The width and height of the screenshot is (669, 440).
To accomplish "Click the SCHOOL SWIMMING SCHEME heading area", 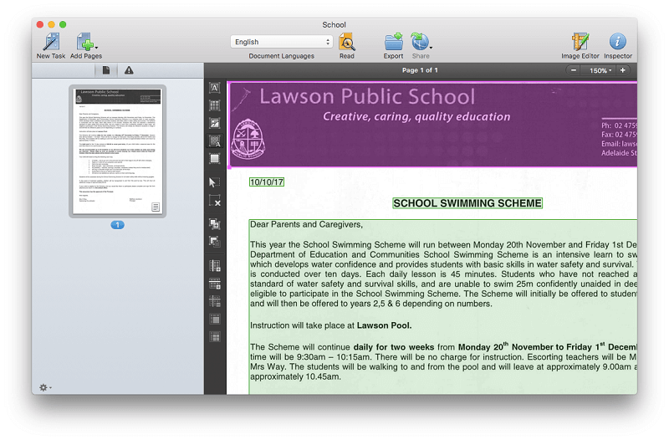I will click(x=467, y=203).
